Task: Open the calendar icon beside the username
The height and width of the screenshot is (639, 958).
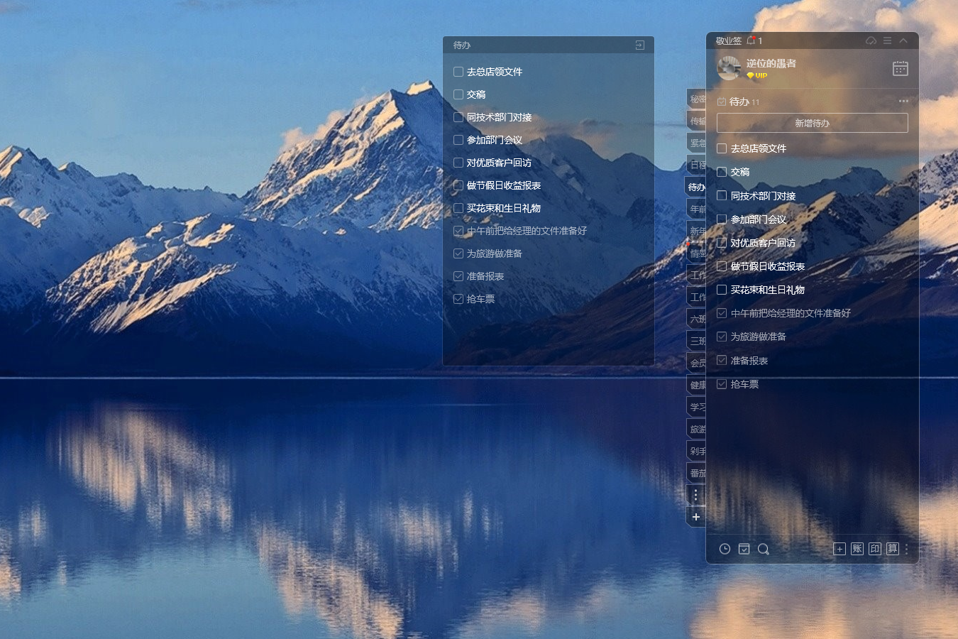Action: [900, 68]
